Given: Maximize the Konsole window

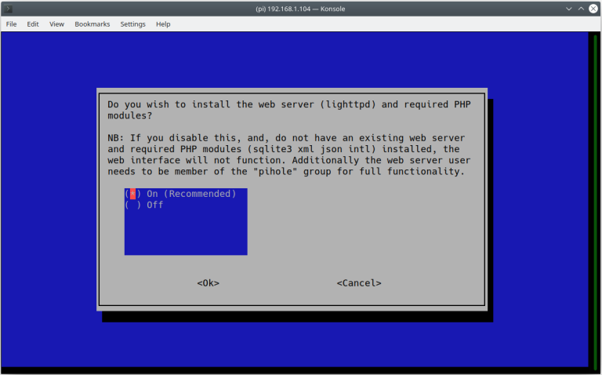Looking at the screenshot, I should [x=581, y=9].
